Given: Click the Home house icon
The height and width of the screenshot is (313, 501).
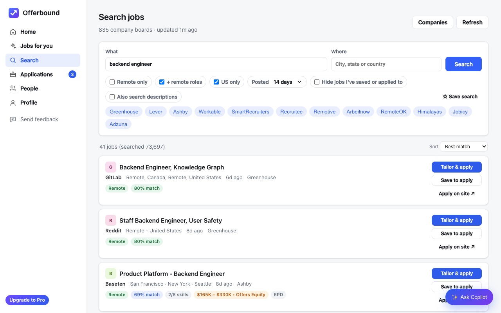Looking at the screenshot, I should coord(13,32).
